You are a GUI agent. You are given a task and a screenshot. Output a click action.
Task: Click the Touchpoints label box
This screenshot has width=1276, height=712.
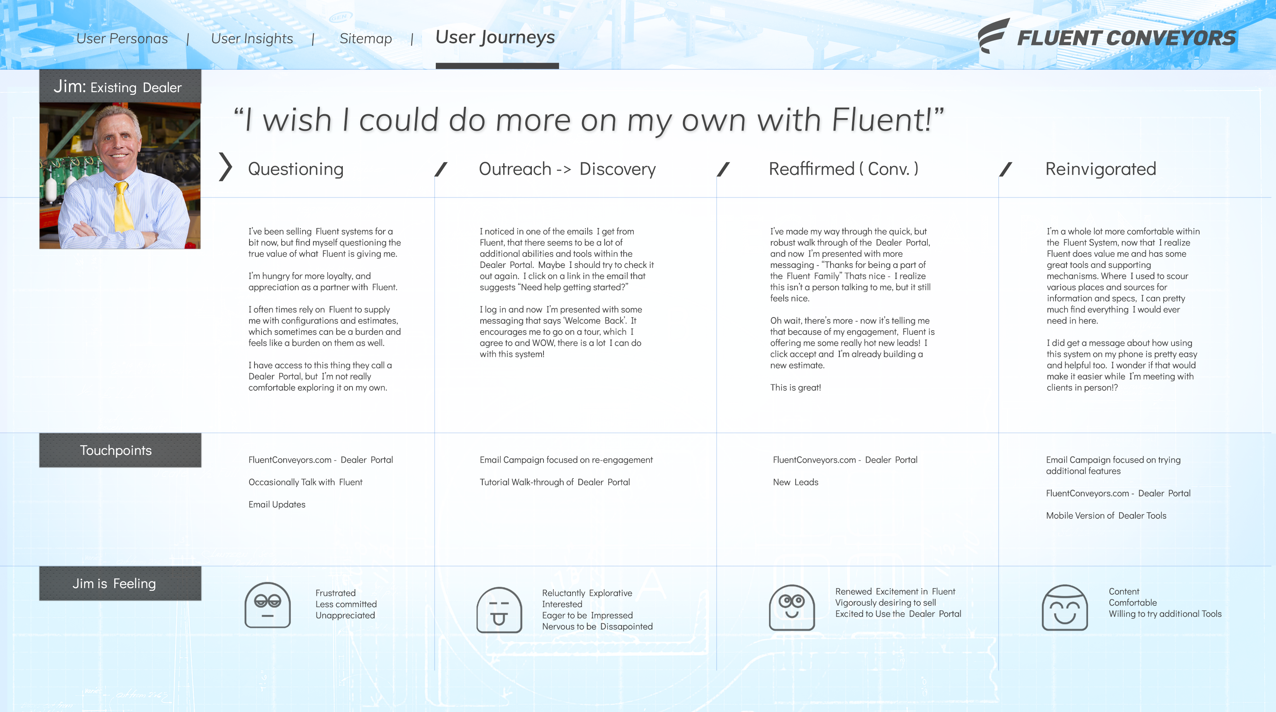pos(120,450)
